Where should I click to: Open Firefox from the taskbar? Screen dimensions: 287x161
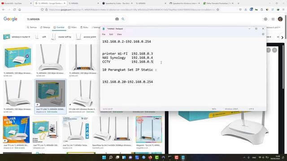pyautogui.click(x=150, y=157)
